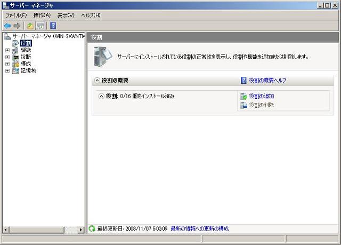Screen dimensions: 341x245
Task: Open the 表示(V) menu
Action: click(x=66, y=15)
